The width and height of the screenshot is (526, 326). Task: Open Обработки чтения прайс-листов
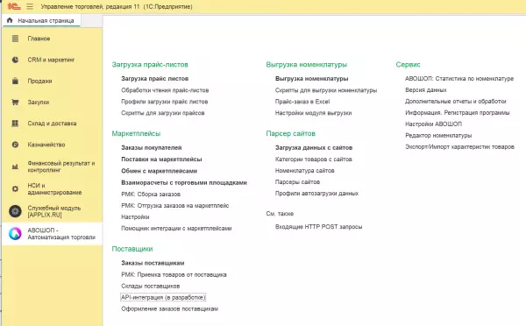tap(165, 90)
